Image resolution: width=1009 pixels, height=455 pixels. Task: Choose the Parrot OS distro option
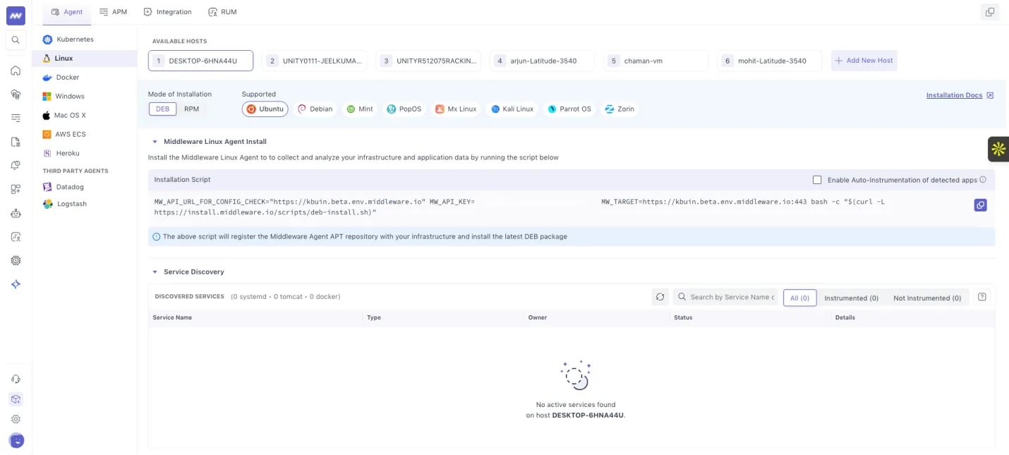click(x=569, y=109)
